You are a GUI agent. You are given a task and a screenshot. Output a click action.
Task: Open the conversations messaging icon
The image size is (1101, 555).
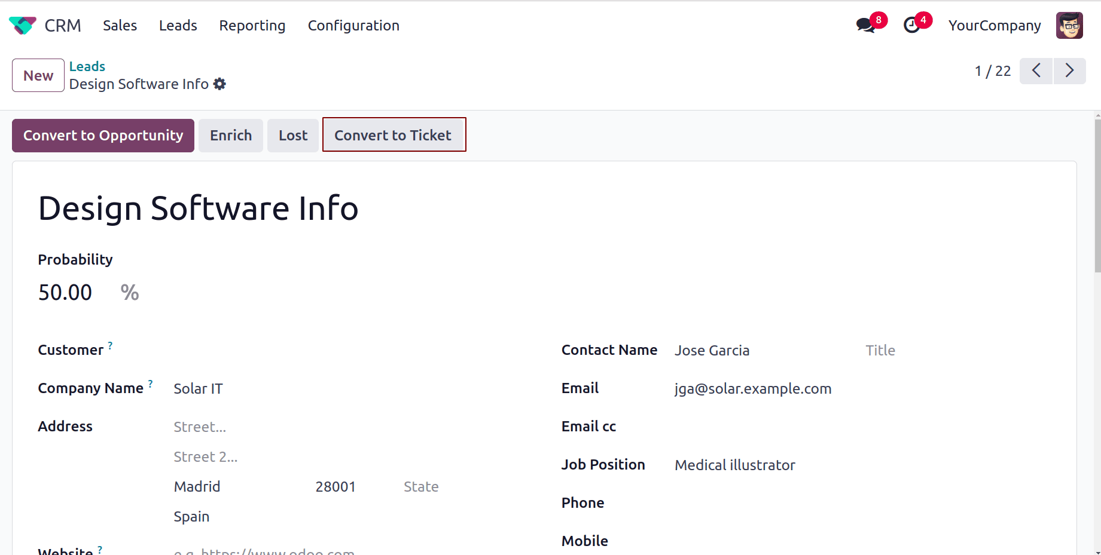tap(865, 25)
